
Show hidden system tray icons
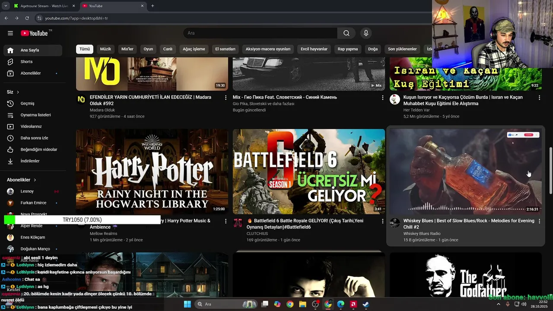tap(498, 304)
